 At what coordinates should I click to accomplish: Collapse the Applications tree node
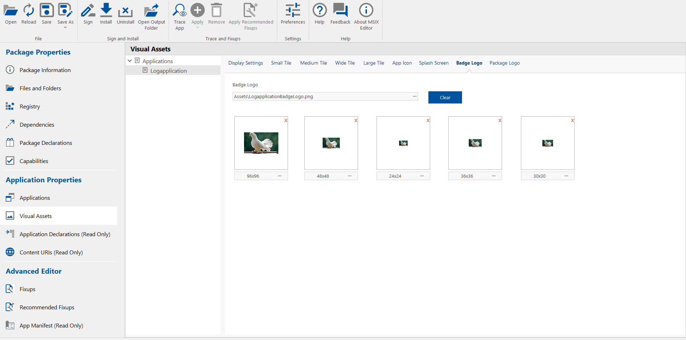pyautogui.click(x=130, y=61)
